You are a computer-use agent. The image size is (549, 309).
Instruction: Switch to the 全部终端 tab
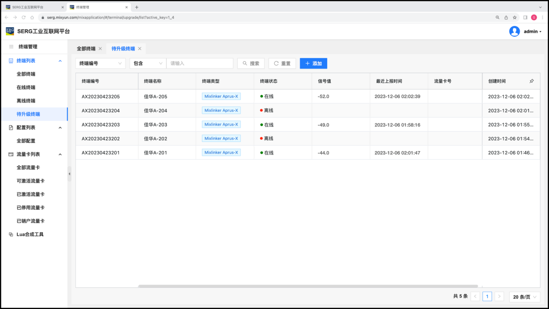[x=86, y=48]
